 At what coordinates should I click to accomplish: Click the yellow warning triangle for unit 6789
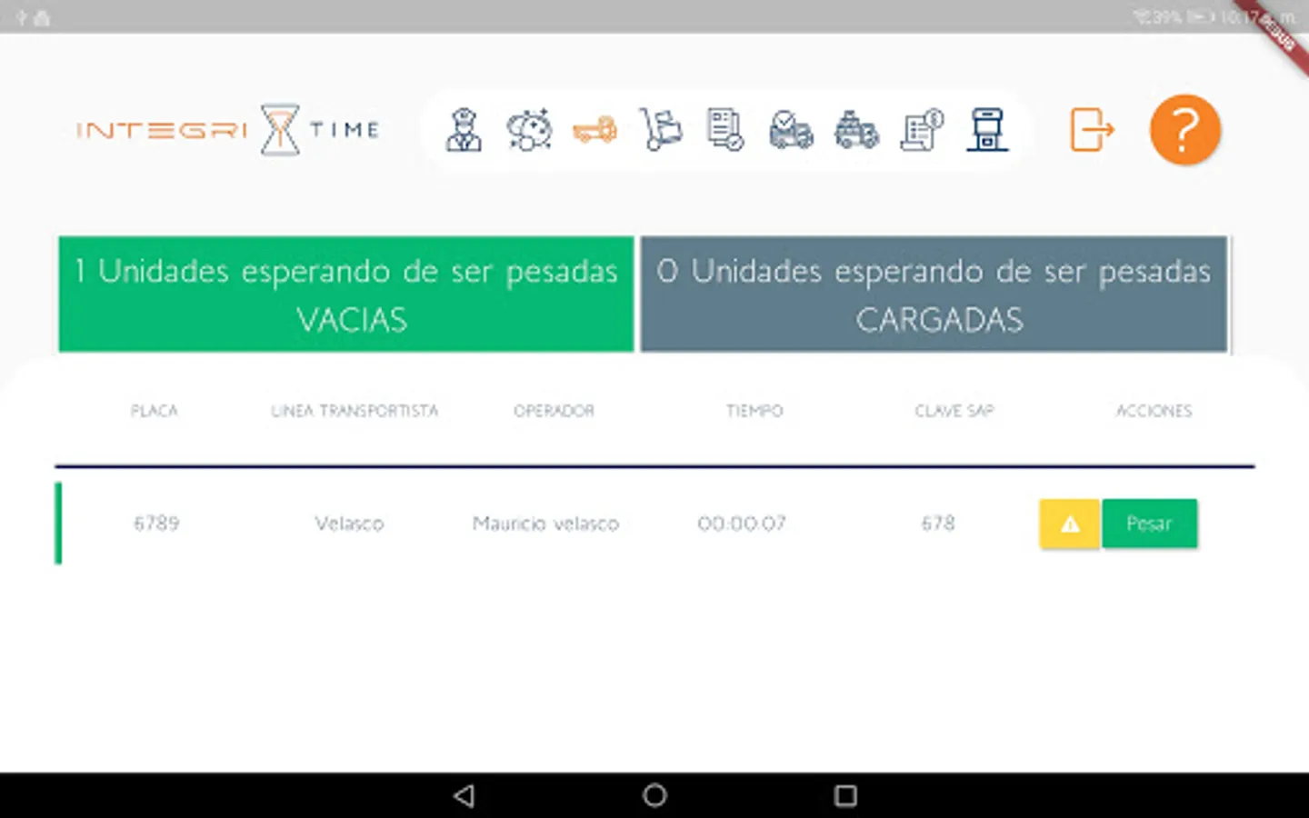[1069, 524]
